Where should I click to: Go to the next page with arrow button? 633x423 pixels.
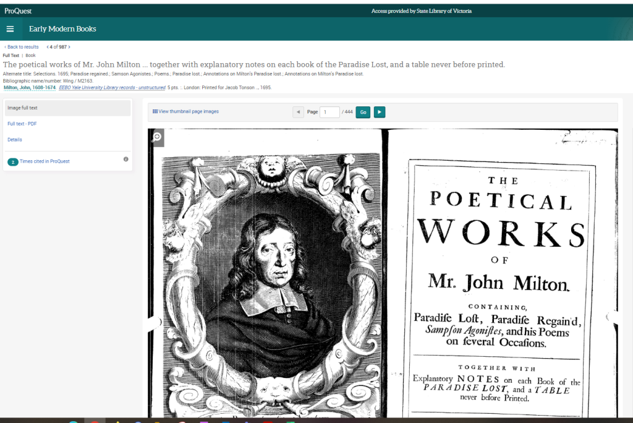tap(379, 112)
